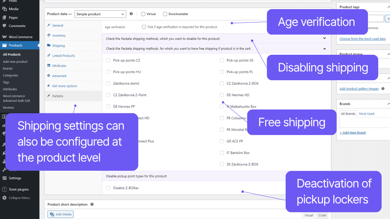Screen dimensions: 390x219
Task: Switch to the Most Used brands tab
Action: coord(366,114)
